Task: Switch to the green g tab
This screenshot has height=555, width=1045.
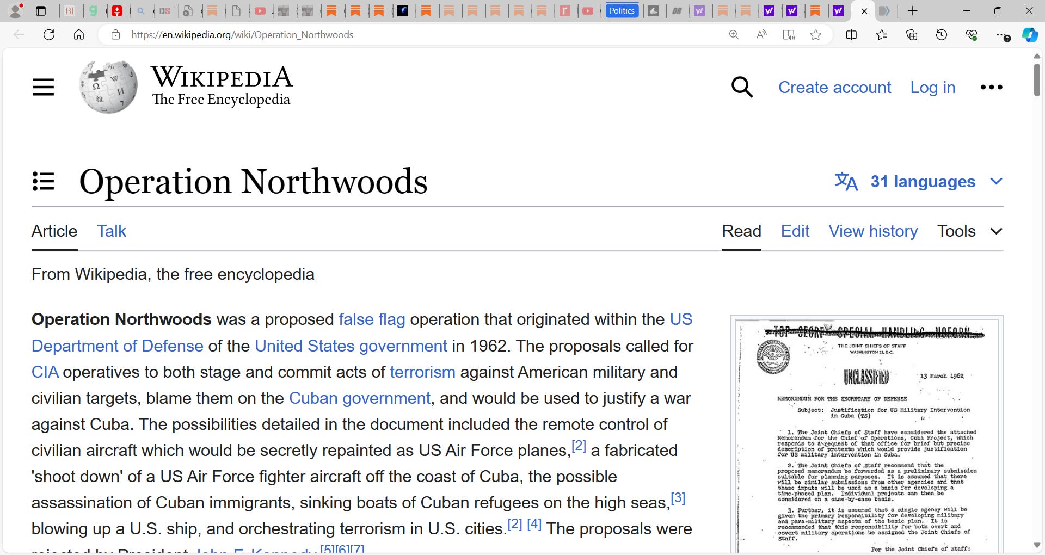Action: (x=94, y=11)
